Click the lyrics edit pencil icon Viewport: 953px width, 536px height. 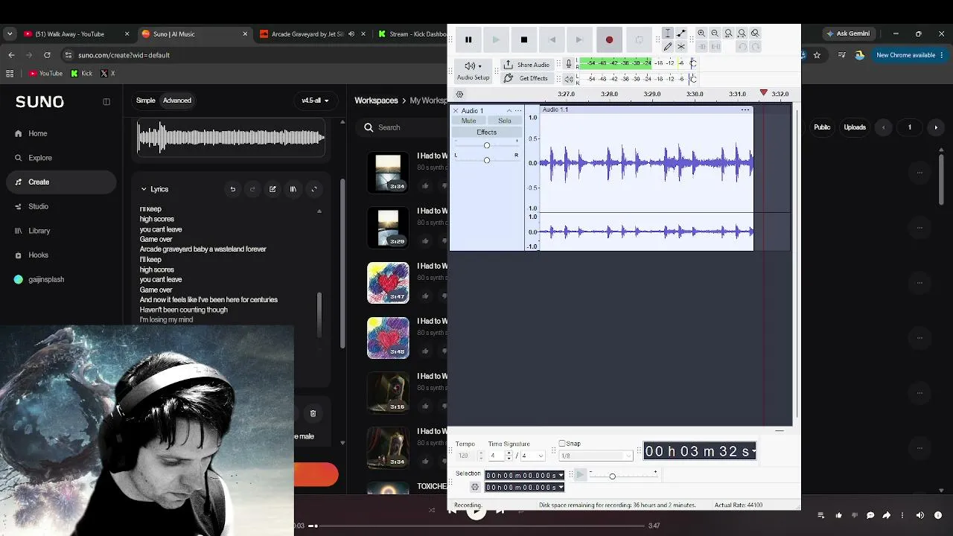[272, 190]
